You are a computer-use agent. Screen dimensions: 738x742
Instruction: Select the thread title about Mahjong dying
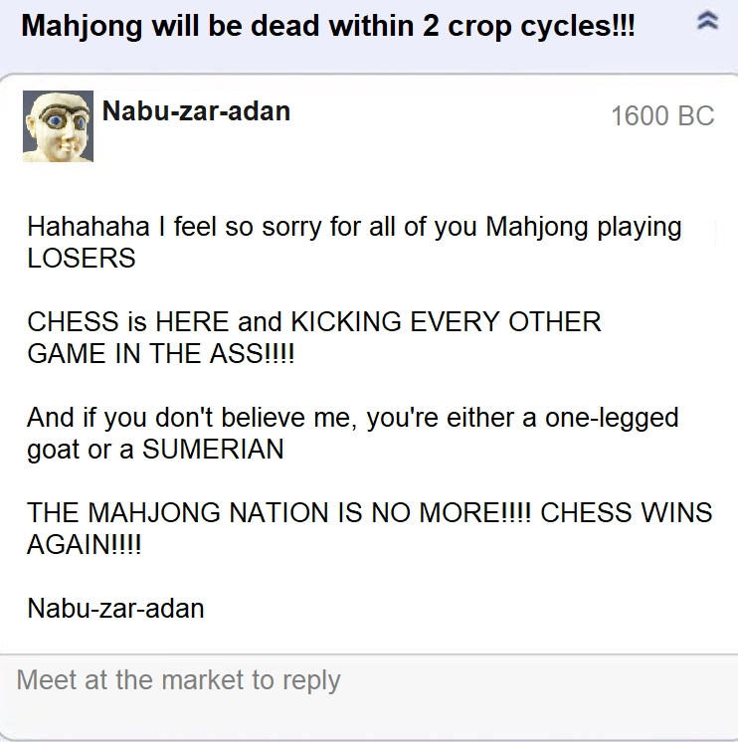[328, 26]
